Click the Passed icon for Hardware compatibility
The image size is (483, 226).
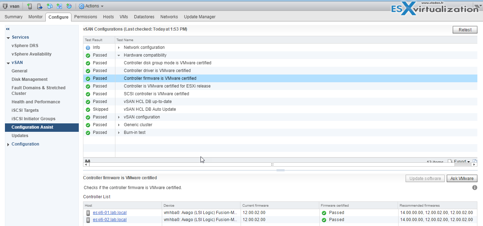88,55
